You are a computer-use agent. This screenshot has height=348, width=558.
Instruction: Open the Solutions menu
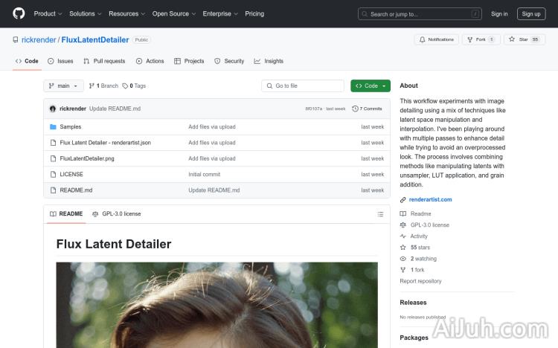pyautogui.click(x=85, y=13)
